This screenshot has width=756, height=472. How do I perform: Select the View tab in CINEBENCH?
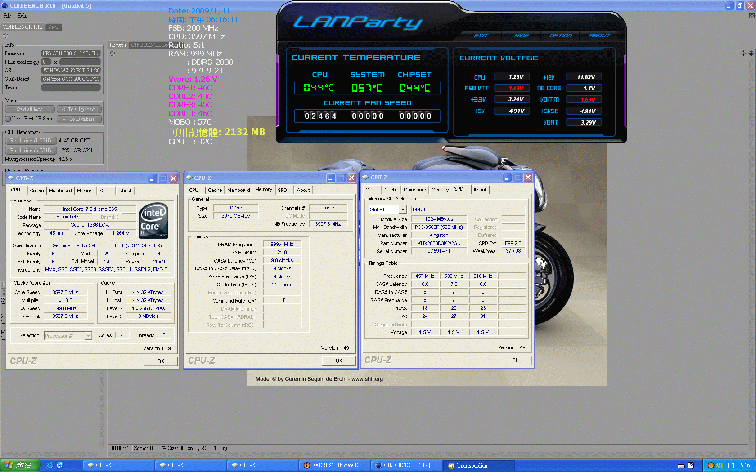[x=54, y=27]
